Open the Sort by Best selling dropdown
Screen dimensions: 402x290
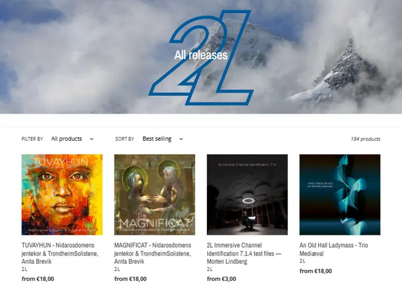point(163,139)
